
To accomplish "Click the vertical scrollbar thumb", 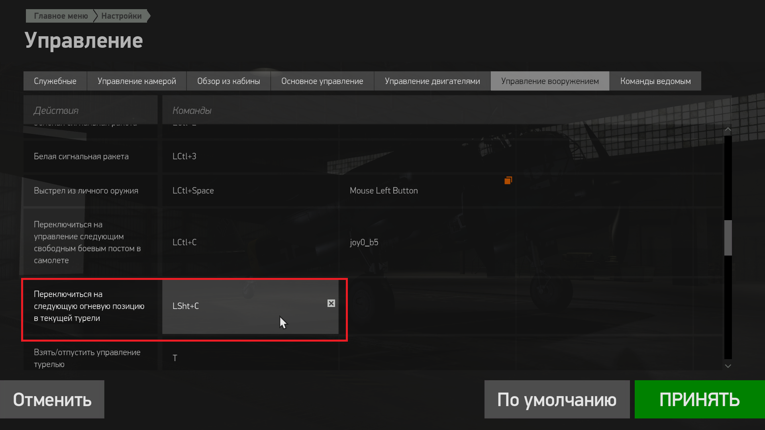I will [x=728, y=238].
